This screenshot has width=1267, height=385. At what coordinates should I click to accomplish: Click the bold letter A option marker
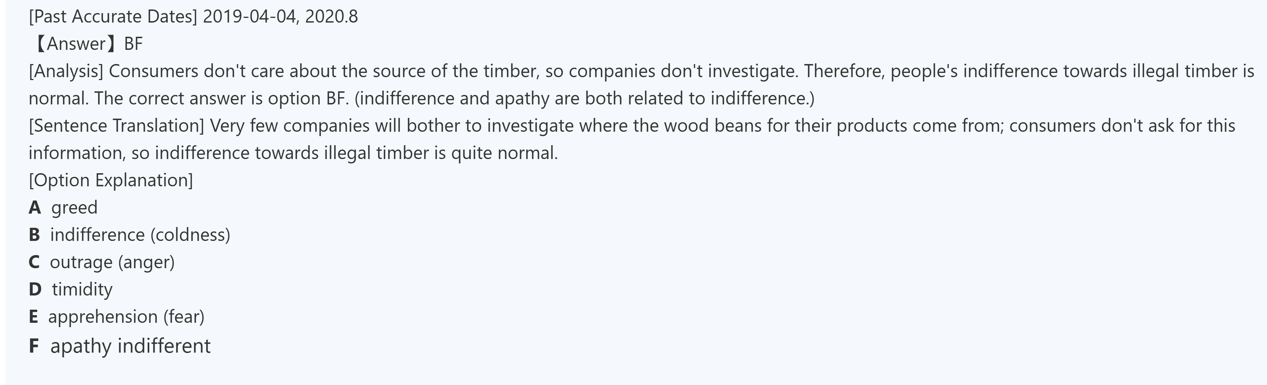coord(34,207)
